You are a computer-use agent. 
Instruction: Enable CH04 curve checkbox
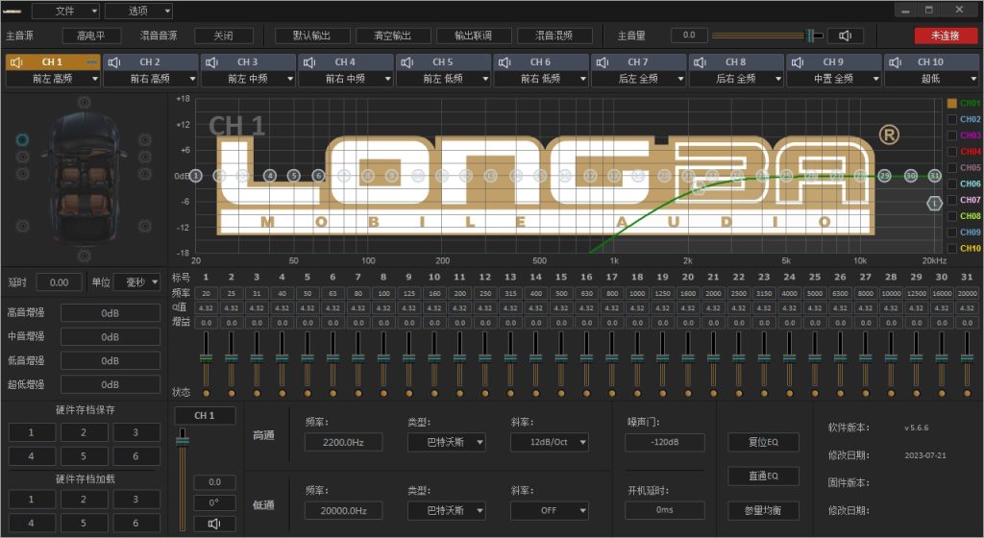(x=952, y=151)
